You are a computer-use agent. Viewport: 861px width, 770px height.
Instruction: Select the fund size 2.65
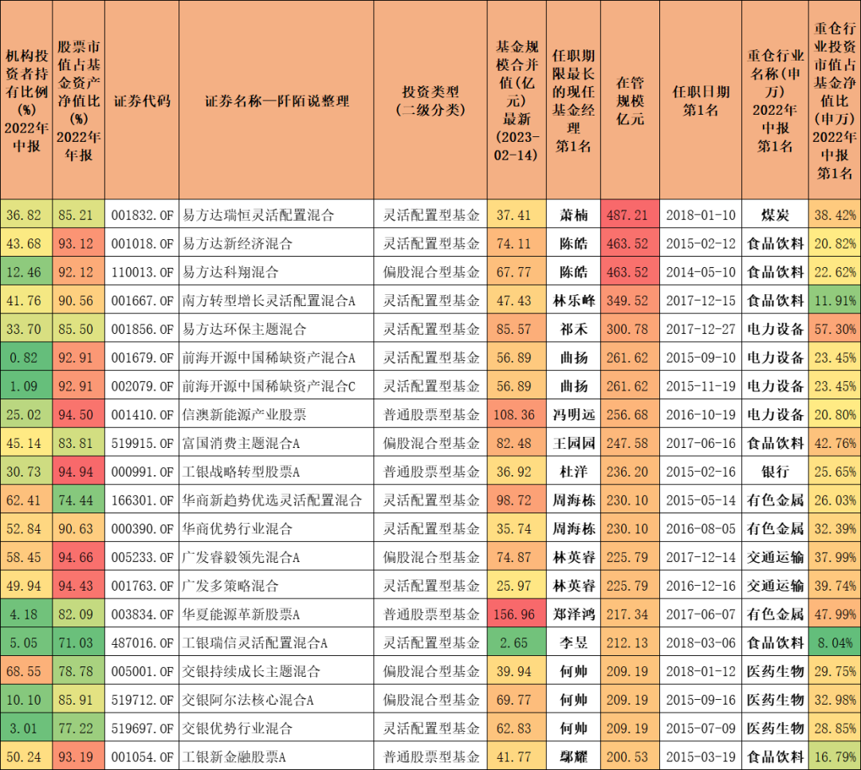click(x=516, y=643)
